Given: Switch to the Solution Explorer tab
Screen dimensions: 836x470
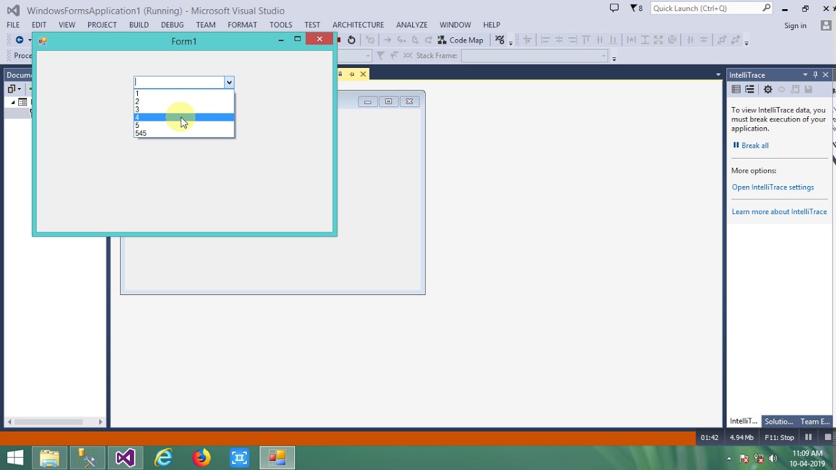Looking at the screenshot, I should [779, 422].
